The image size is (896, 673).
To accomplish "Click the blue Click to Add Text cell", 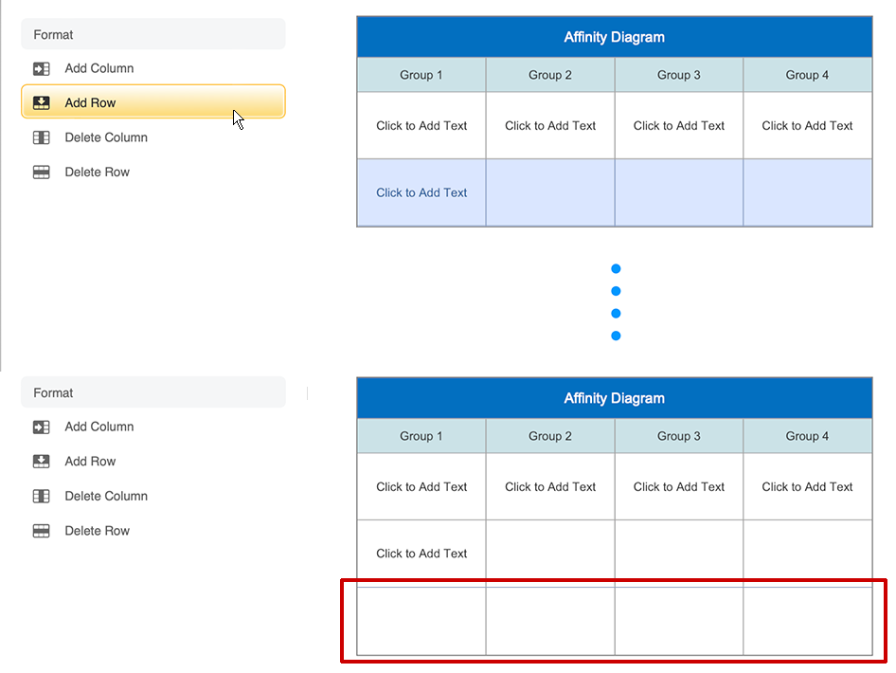I will point(421,192).
